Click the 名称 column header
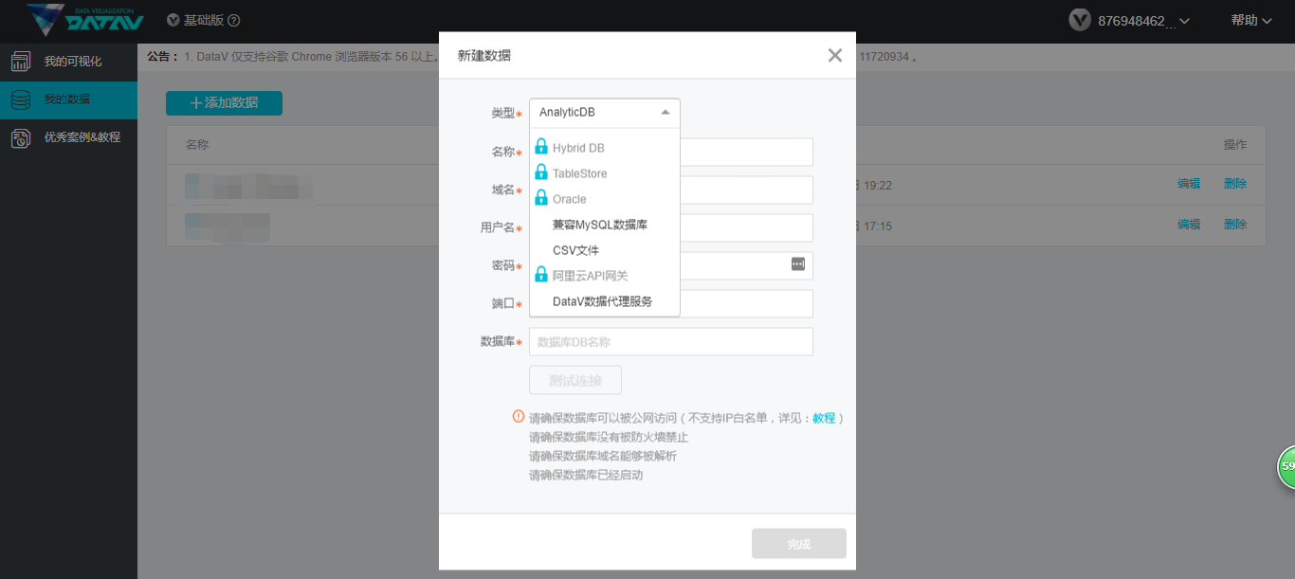The width and height of the screenshot is (1295, 579). (x=197, y=145)
